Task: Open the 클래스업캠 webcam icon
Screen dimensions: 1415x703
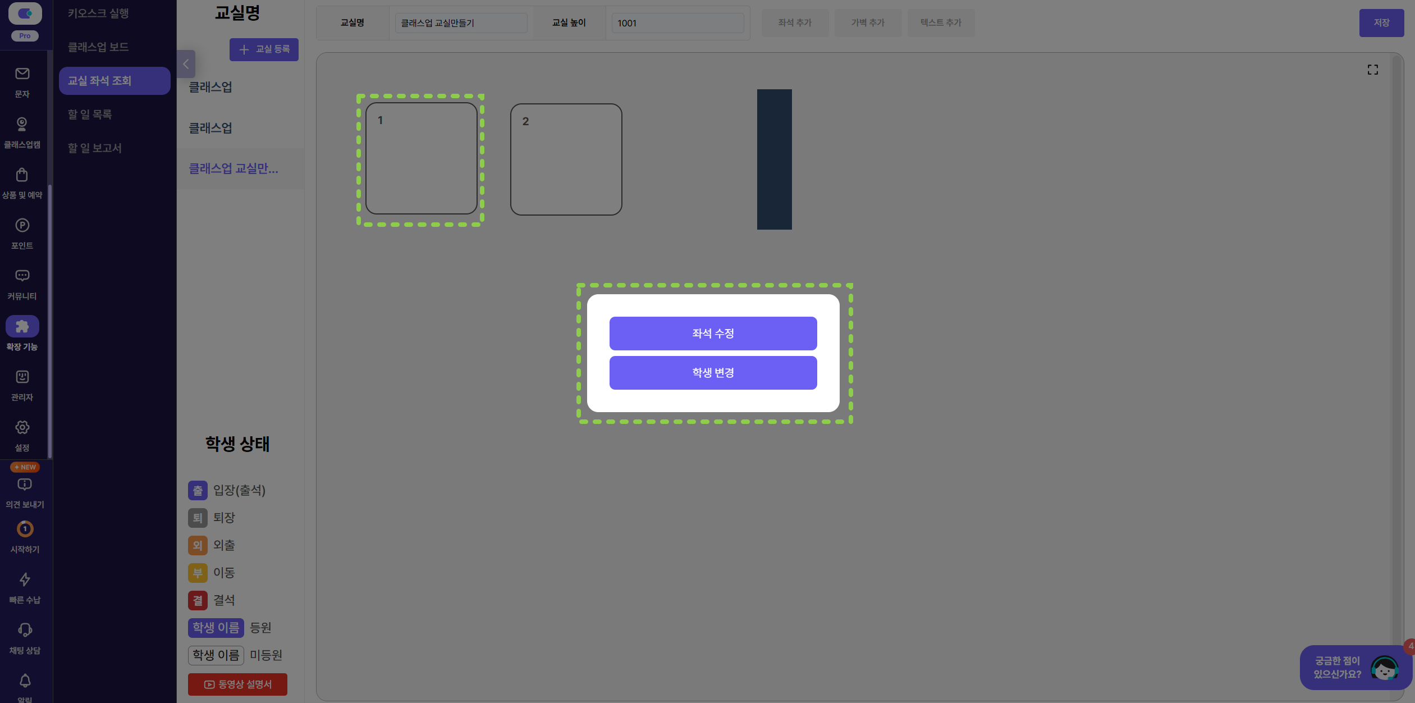Action: coord(22,124)
